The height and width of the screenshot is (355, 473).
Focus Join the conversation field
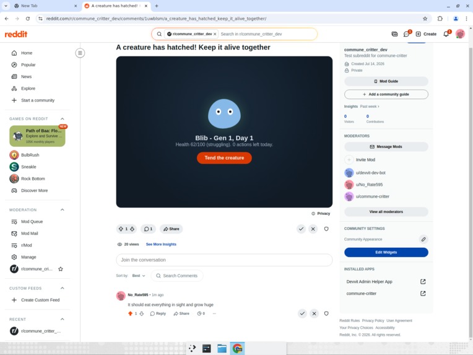(x=224, y=260)
